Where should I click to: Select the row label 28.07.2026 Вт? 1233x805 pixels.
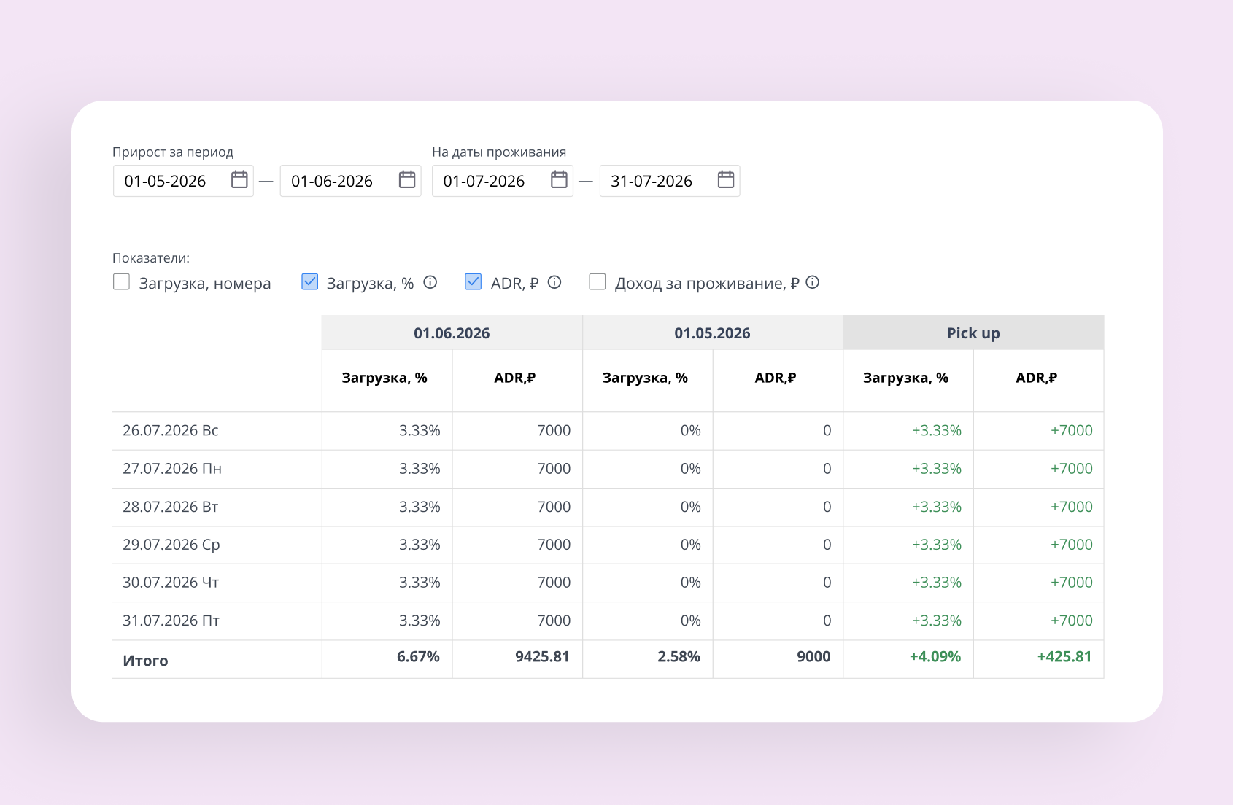coord(171,507)
